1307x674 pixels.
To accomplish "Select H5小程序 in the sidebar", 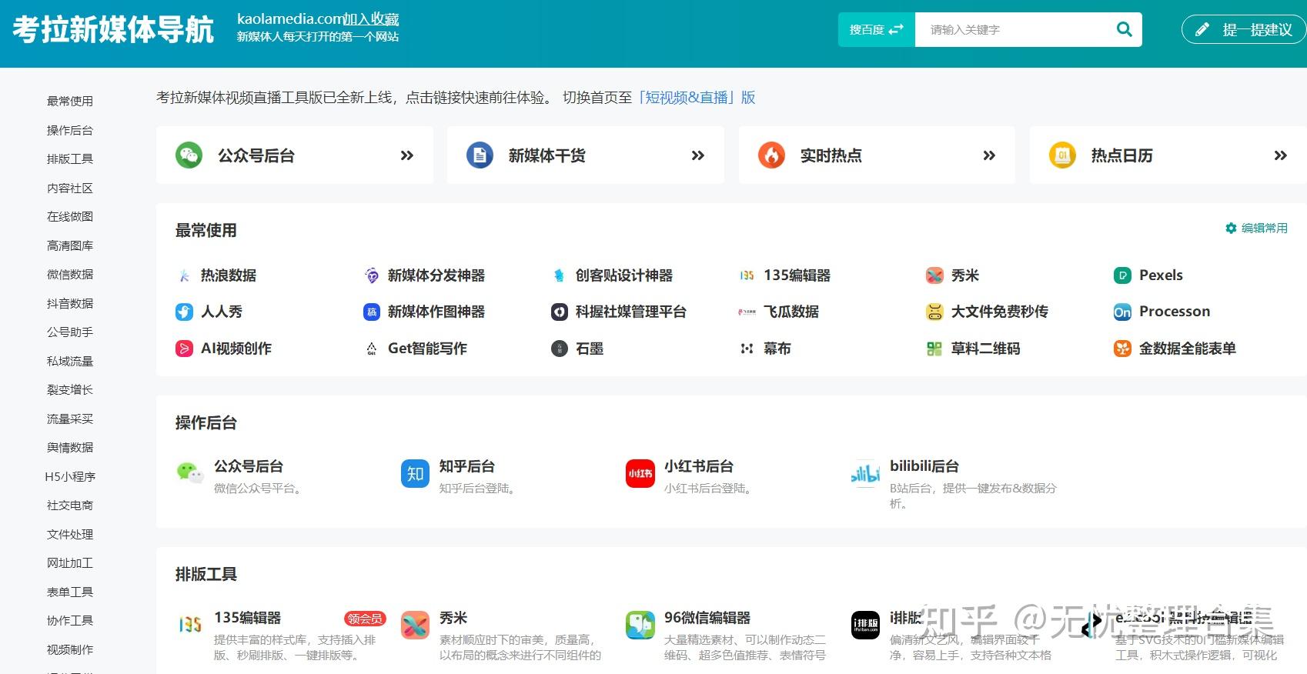I will pyautogui.click(x=70, y=476).
